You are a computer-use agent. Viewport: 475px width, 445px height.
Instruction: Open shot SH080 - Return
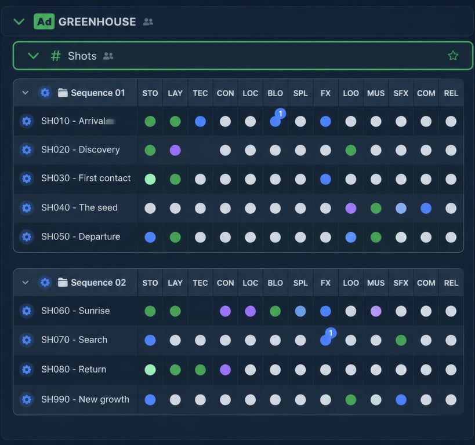[x=74, y=369]
